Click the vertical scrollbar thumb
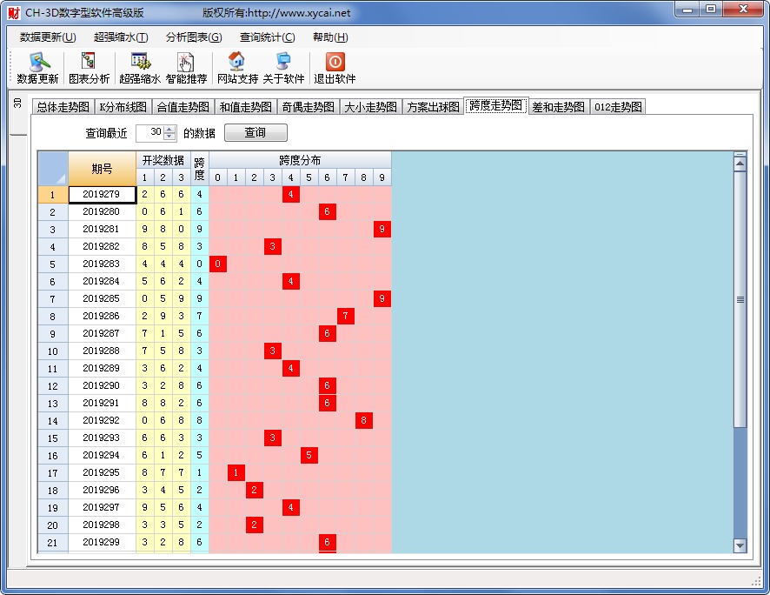 (740, 299)
